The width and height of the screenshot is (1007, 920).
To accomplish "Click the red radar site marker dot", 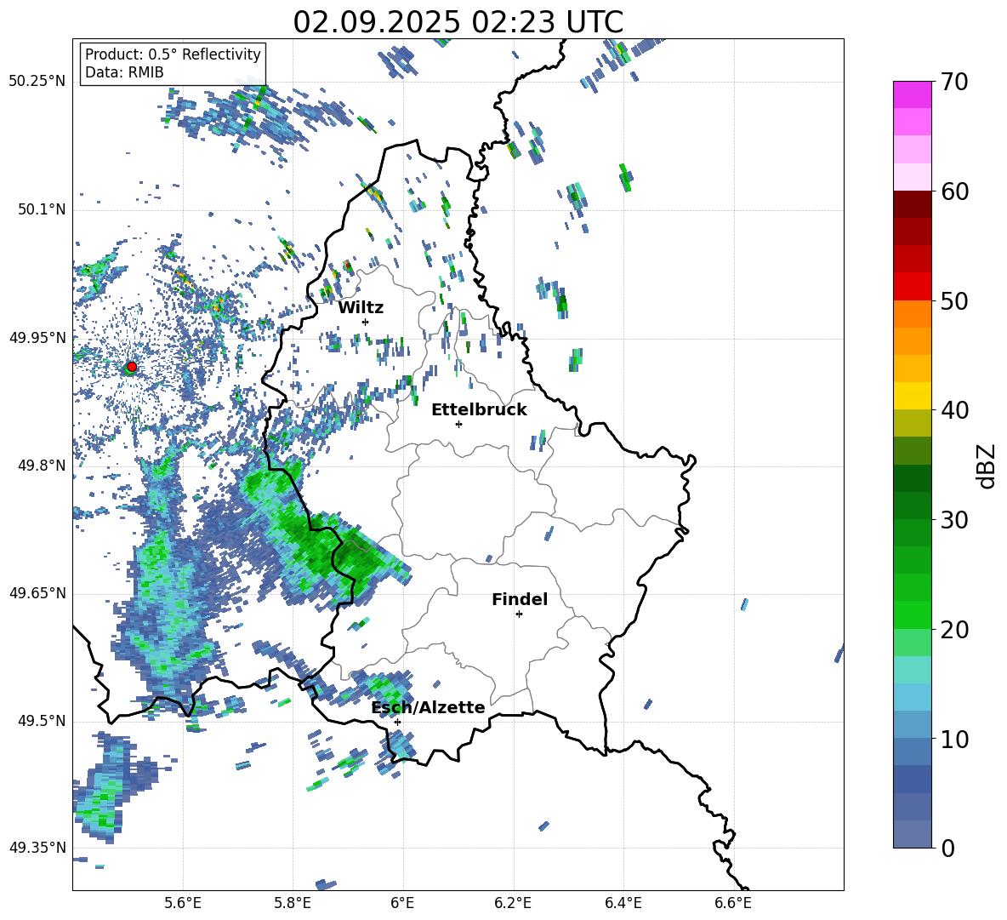I will click(x=132, y=367).
